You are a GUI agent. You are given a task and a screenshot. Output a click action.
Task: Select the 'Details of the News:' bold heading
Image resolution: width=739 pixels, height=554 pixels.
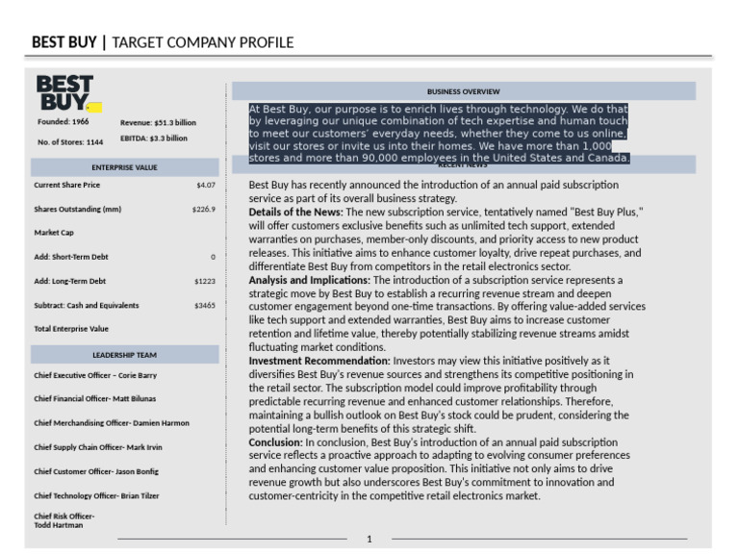coord(296,212)
